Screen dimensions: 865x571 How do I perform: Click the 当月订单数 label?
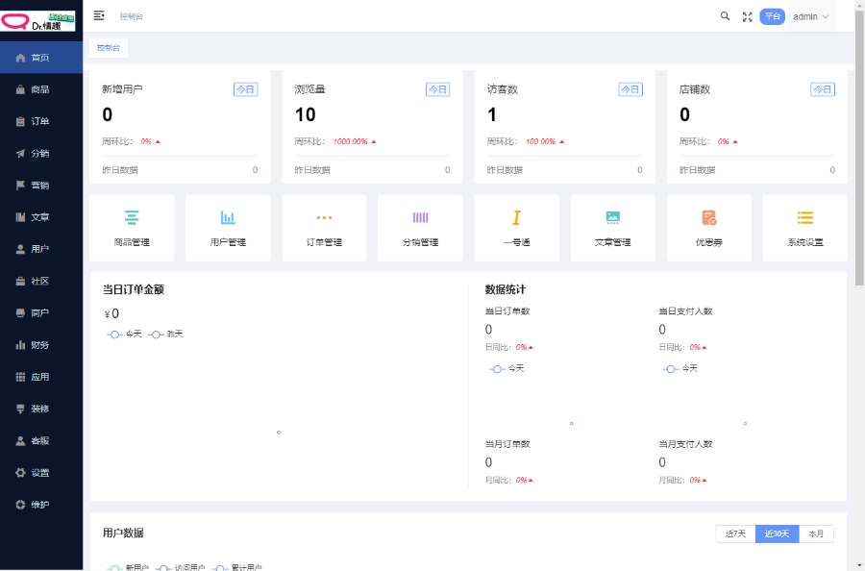coord(507,444)
